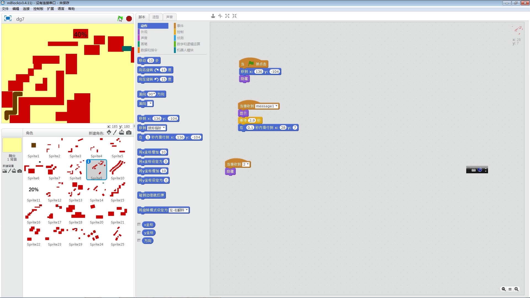530x298 pixels.
Task: Click the red stop button
Action: 129,18
